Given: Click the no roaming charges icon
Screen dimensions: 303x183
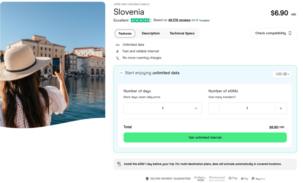Looking at the screenshot, I should point(118,58).
